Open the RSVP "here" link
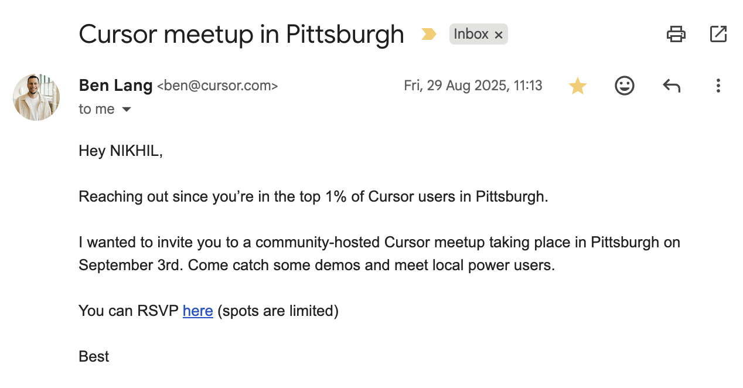 pos(197,311)
